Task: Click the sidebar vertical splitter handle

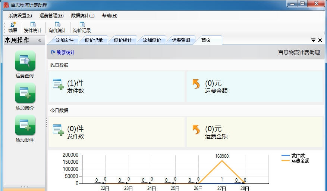Action: pyautogui.click(x=46, y=123)
